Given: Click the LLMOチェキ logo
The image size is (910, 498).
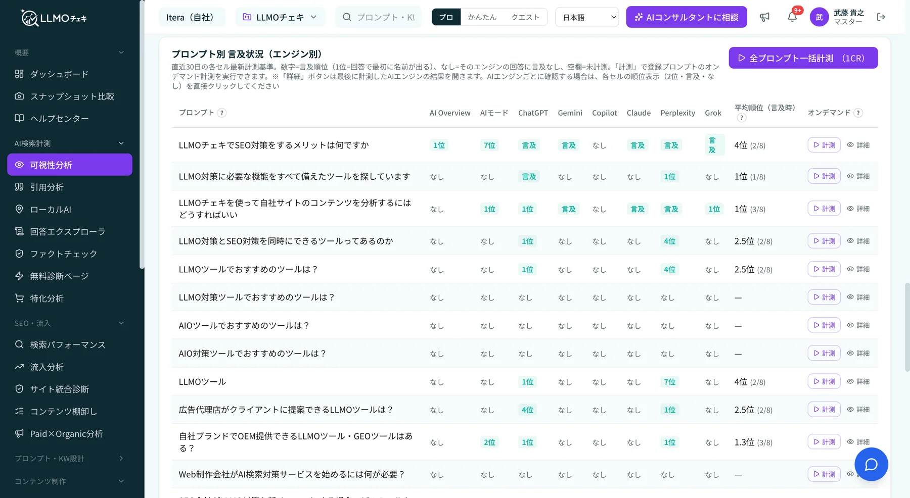Looking at the screenshot, I should click(x=54, y=18).
